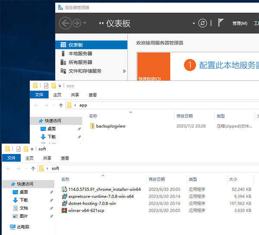Open the 管理(M) menu
Viewport: 259px width, 235px height.
pos(240,23)
